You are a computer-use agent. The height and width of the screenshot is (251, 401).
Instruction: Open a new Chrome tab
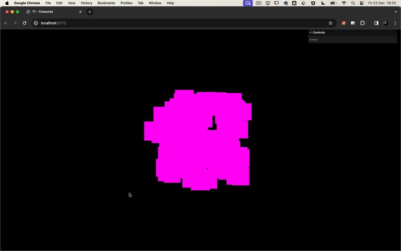click(x=90, y=12)
